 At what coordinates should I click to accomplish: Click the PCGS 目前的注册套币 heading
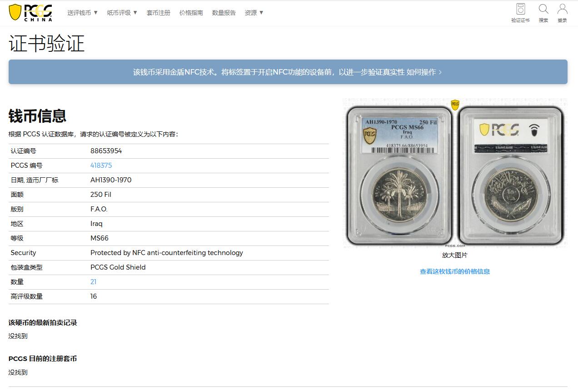tap(43, 359)
